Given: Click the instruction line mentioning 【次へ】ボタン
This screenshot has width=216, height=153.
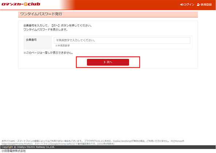Looking at the screenshot, I should coord(58,26).
